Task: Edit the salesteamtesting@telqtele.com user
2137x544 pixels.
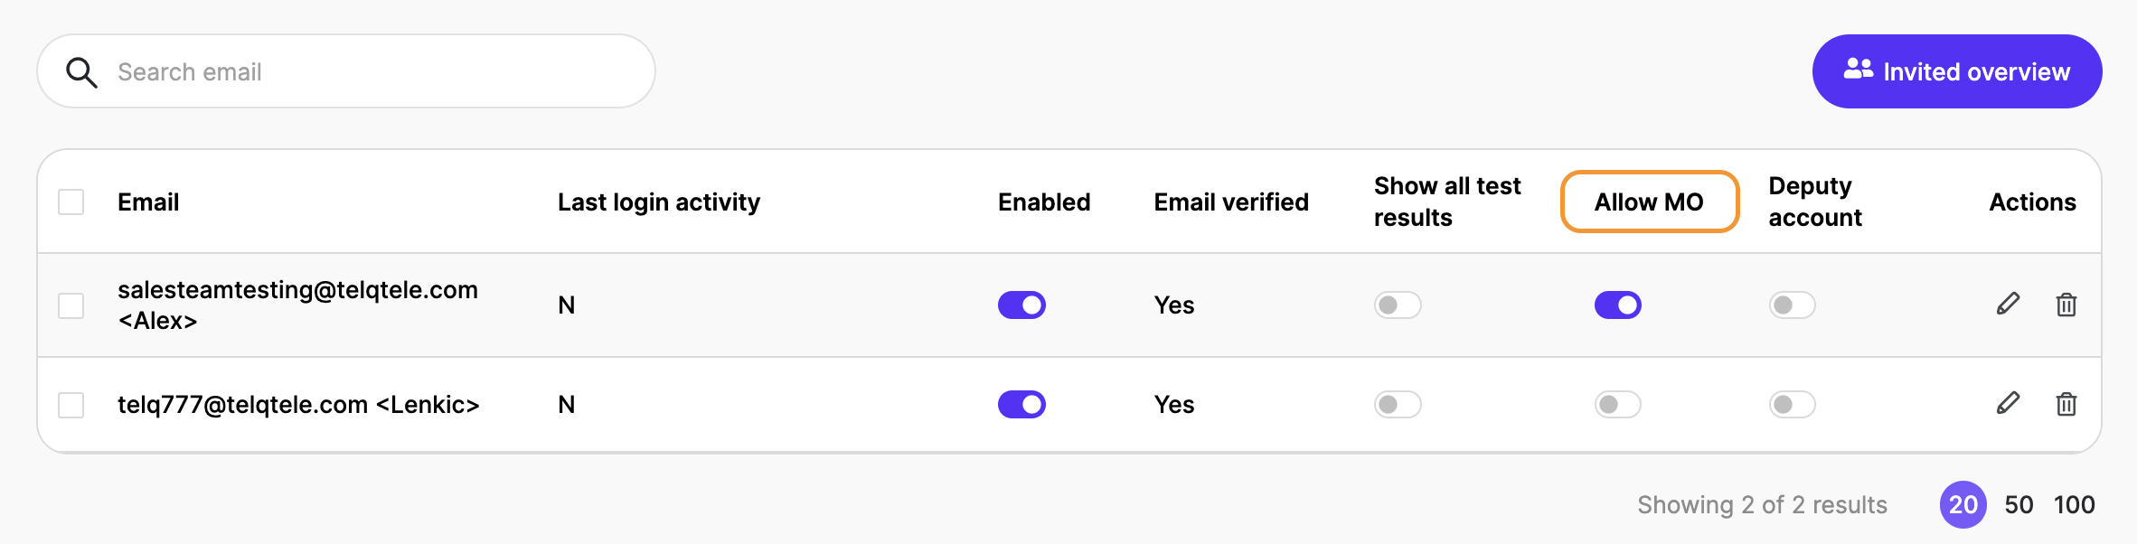Action: (2008, 305)
